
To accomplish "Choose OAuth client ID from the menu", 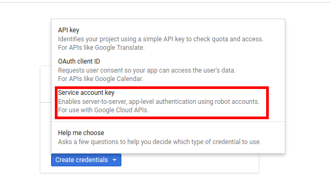I will pos(168,70).
